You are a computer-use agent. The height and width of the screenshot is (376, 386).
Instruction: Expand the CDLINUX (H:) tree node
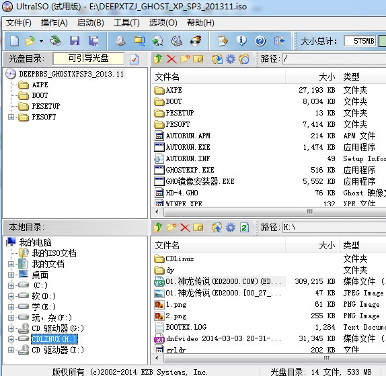pos(11,339)
